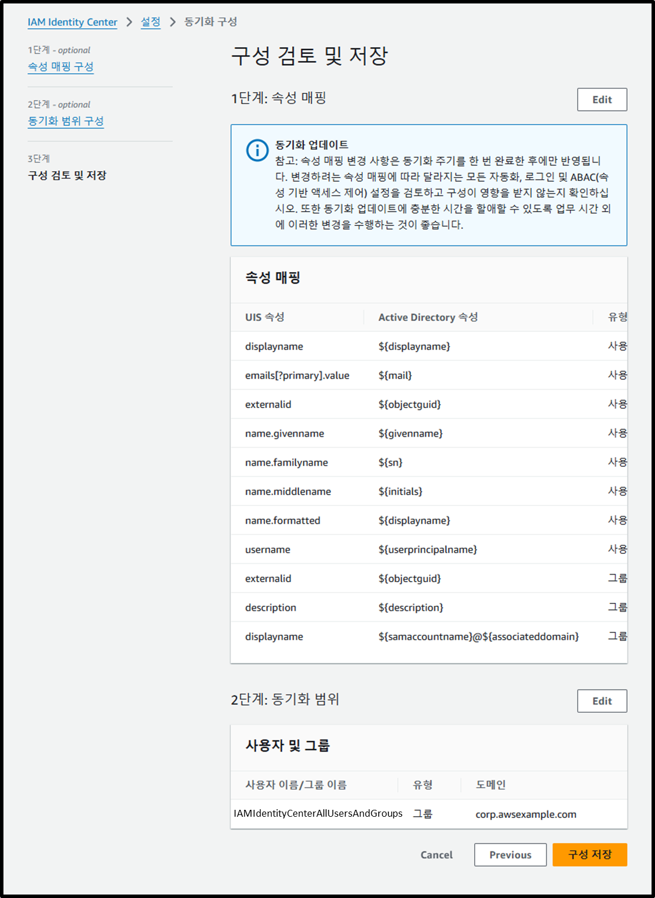
Task: Select the description attribute cell
Action: (271, 608)
